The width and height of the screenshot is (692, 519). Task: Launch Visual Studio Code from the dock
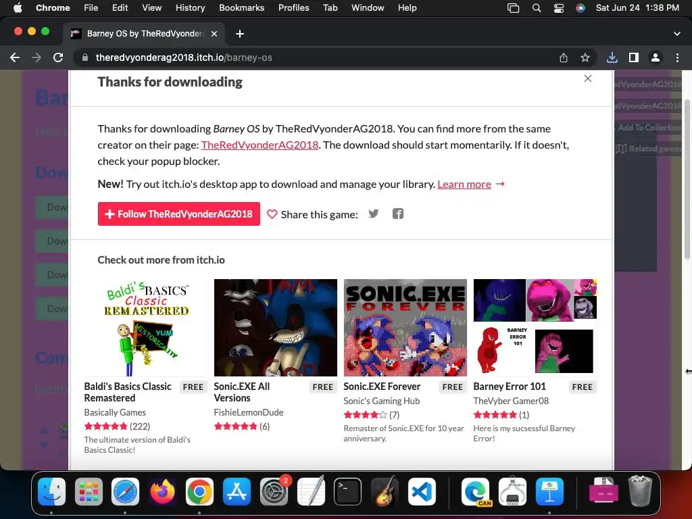point(422,491)
